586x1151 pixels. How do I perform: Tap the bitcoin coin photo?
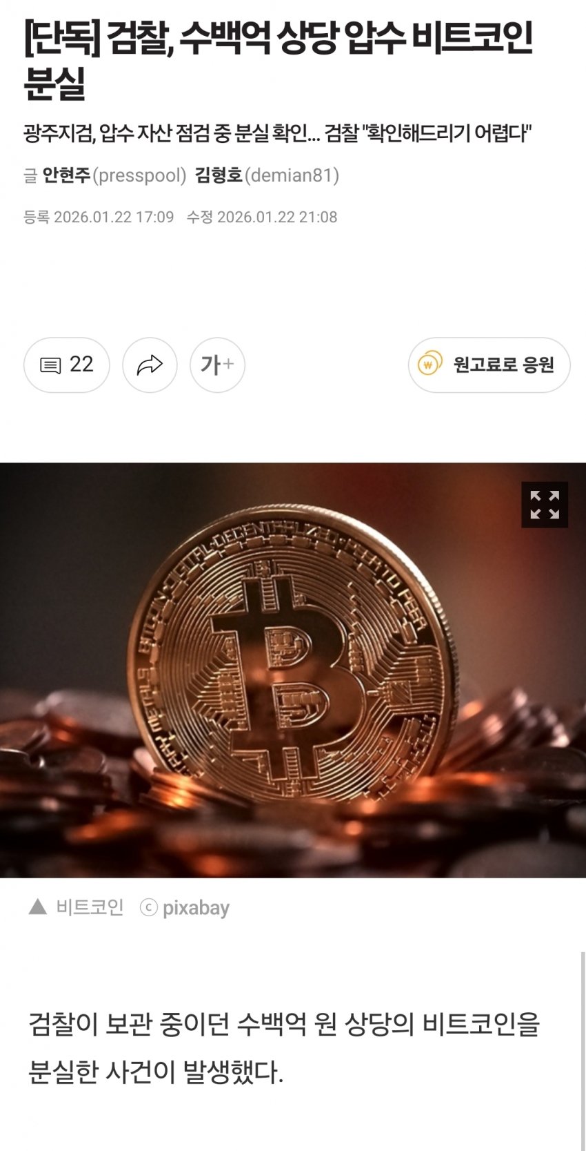tap(293, 670)
